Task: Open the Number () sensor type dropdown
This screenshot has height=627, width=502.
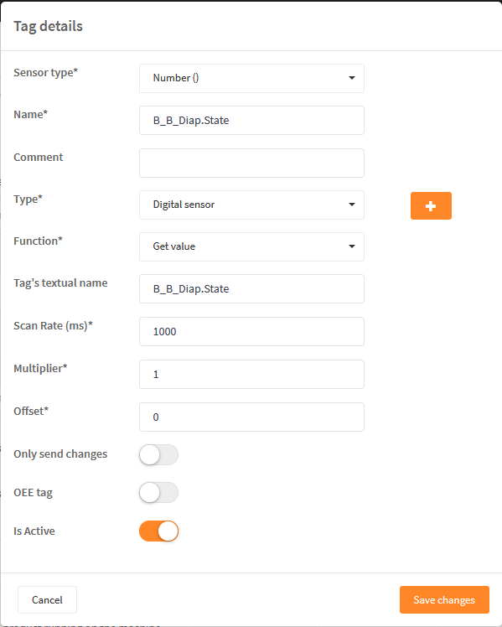Action: 251,79
